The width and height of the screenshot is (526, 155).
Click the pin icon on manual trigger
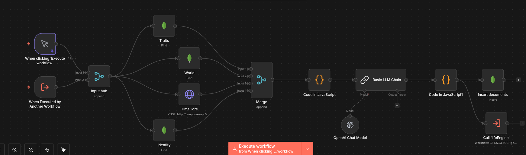(52, 51)
